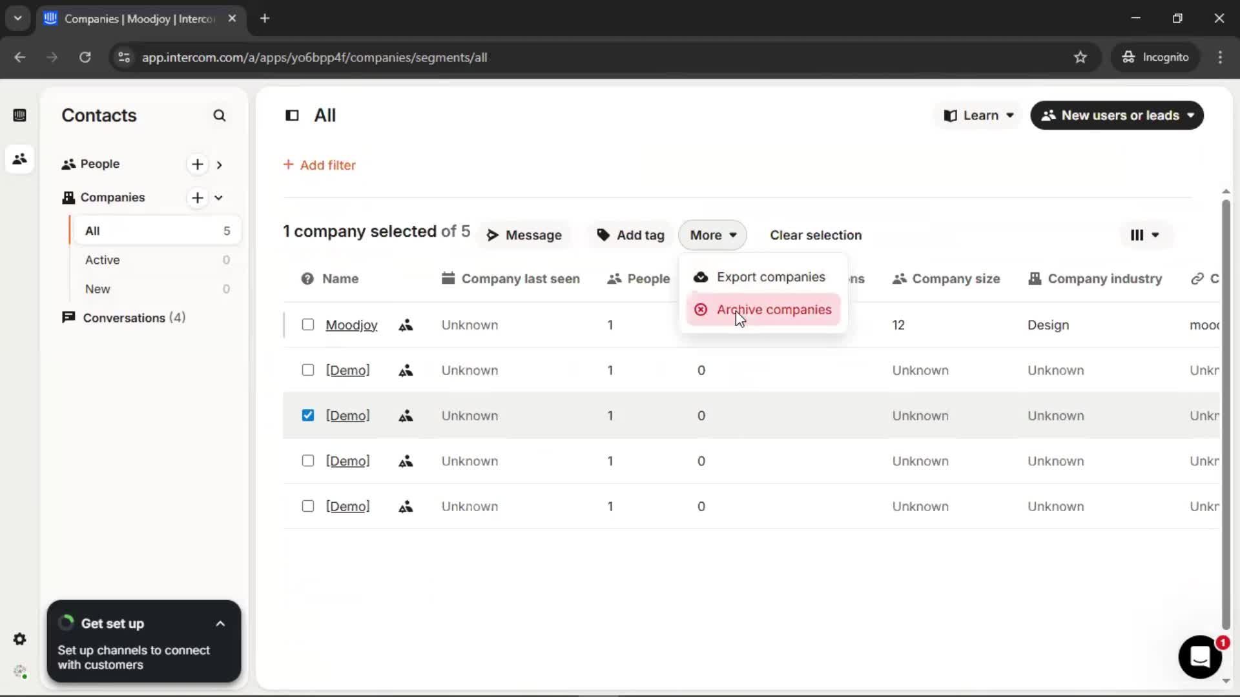Click people icon in checked Demo row
The image size is (1240, 697).
point(406,416)
